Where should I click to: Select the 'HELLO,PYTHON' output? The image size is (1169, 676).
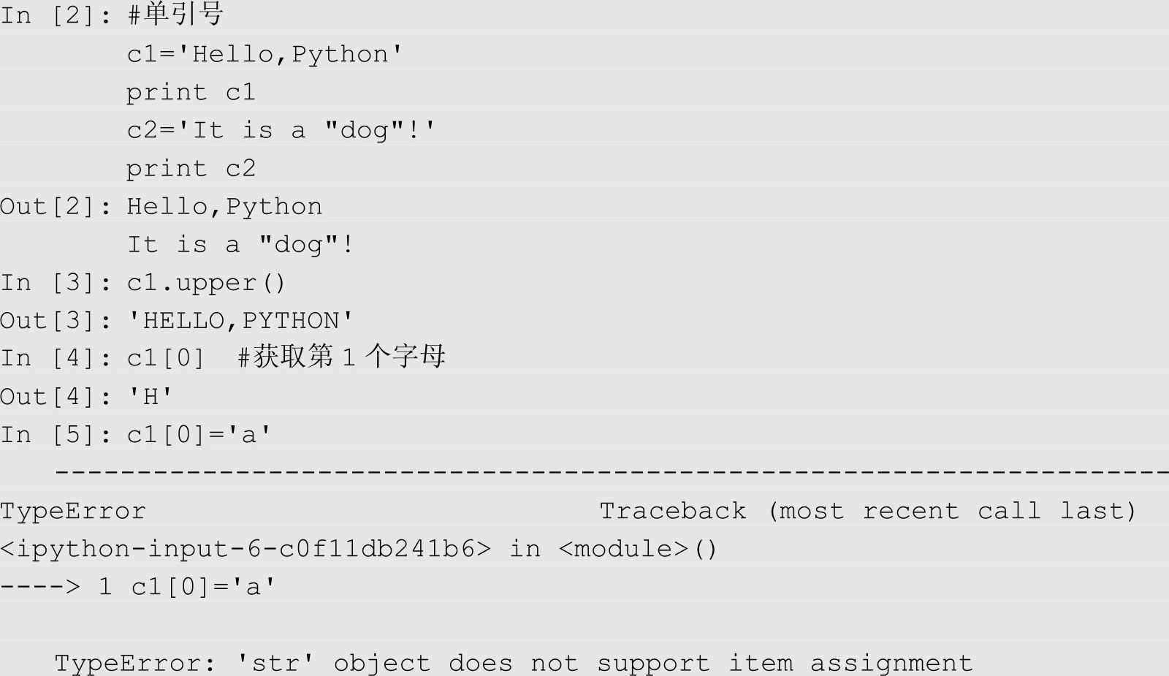pyautogui.click(x=241, y=321)
